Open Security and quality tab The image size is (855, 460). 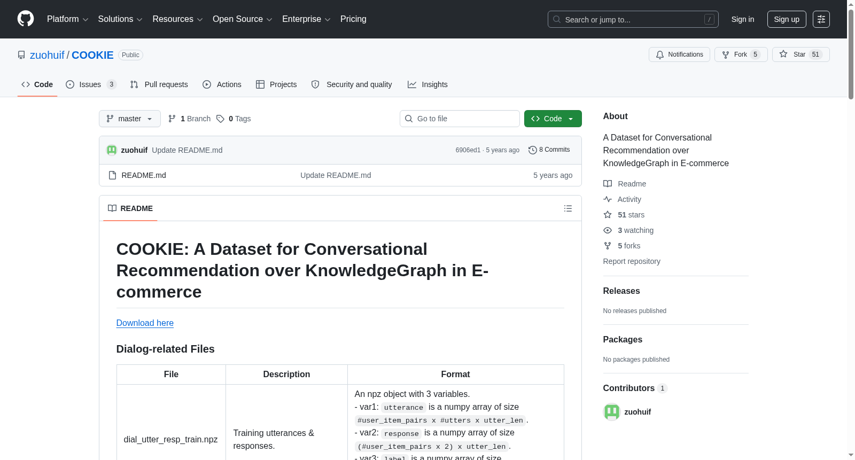[x=352, y=84]
